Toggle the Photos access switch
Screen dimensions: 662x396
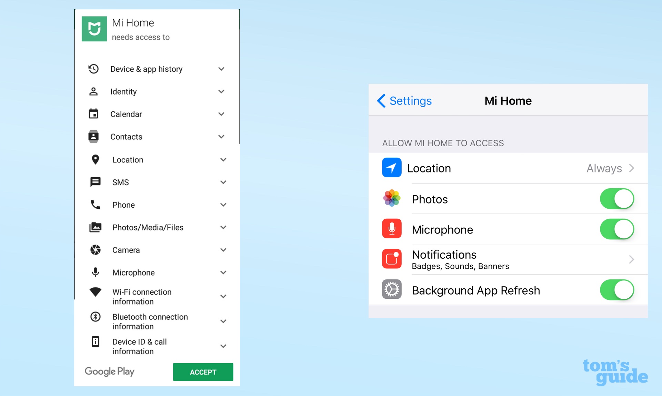point(617,199)
